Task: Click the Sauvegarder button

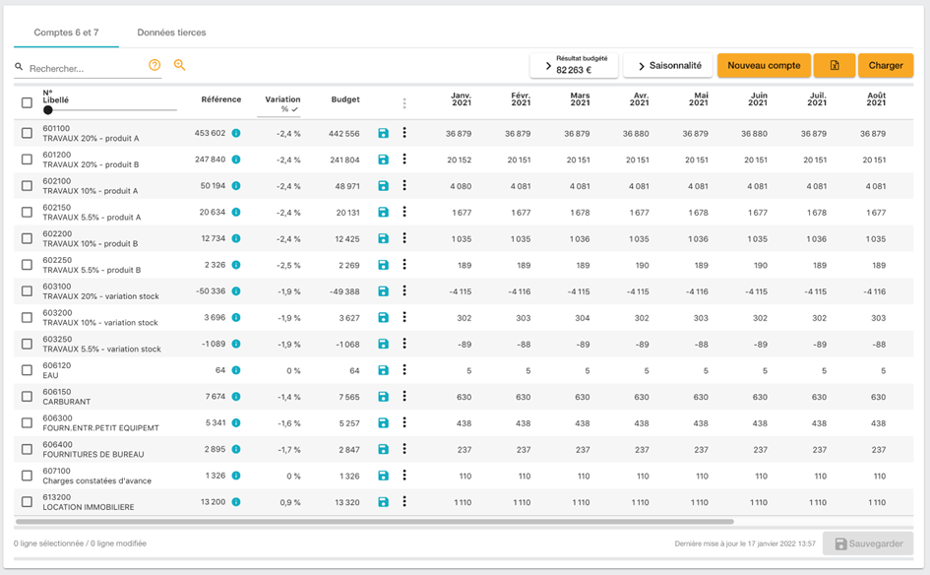Action: [868, 543]
